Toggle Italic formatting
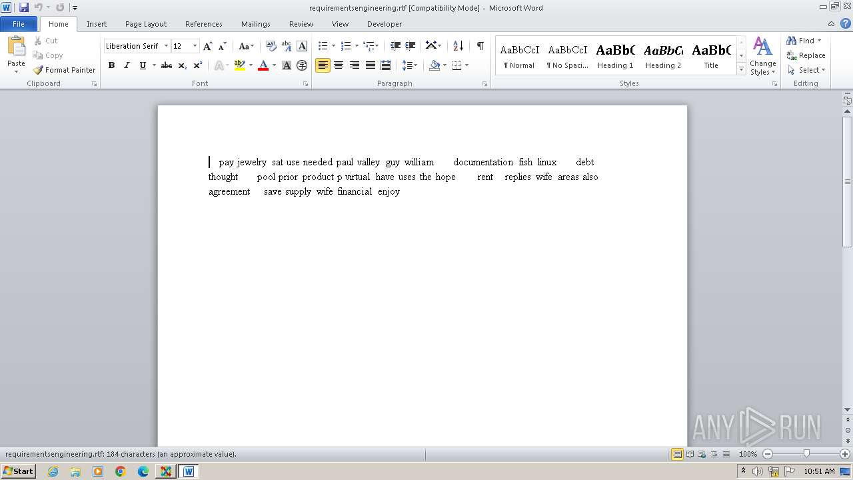The image size is (853, 480). coord(127,65)
